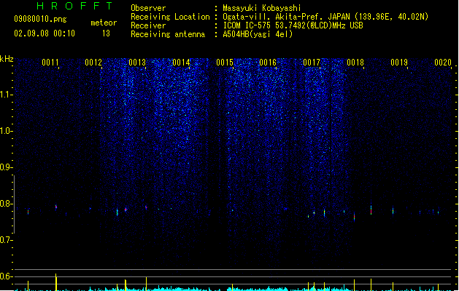Select the 0015 time marker
459x291 pixels.
(225, 63)
